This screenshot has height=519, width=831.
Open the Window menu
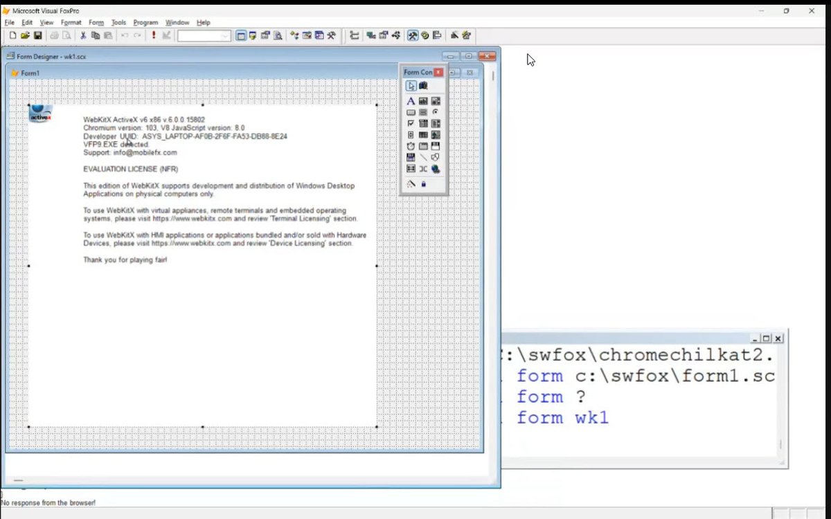(x=177, y=22)
